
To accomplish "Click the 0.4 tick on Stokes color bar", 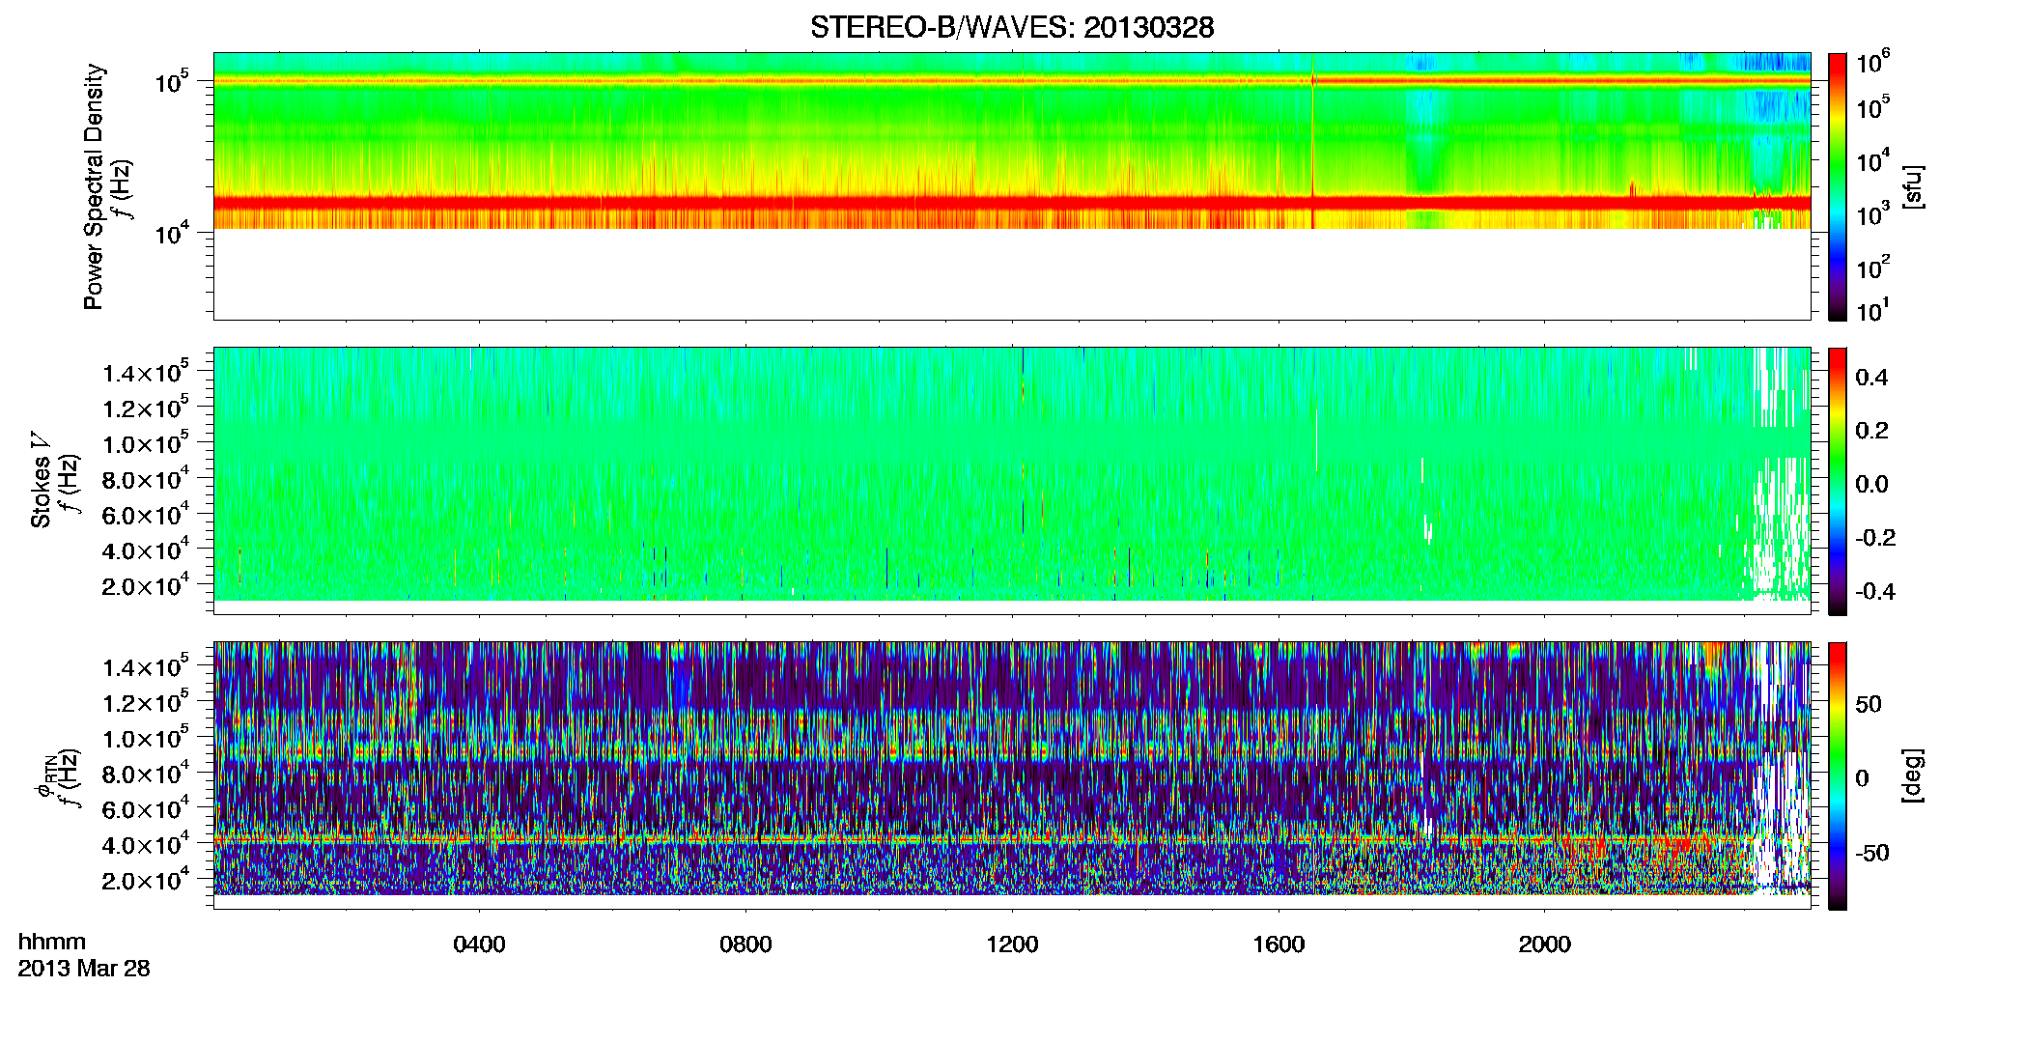I will pyautogui.click(x=1871, y=378).
